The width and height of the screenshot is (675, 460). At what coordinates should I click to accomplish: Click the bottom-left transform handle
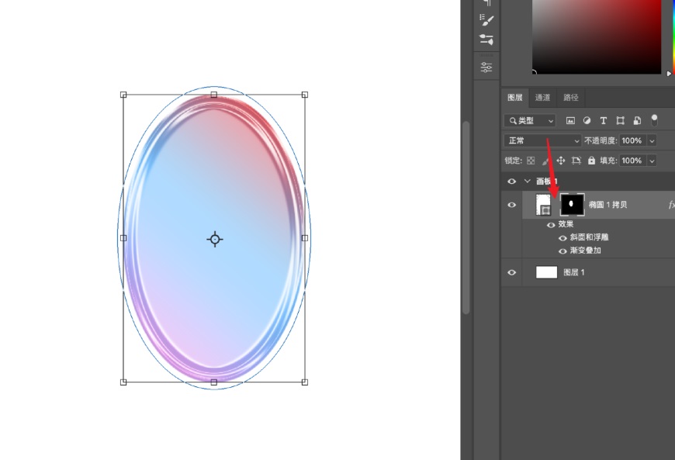(123, 382)
